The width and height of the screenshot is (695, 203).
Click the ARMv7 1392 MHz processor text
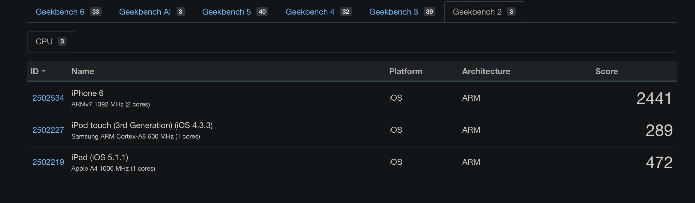tap(111, 104)
